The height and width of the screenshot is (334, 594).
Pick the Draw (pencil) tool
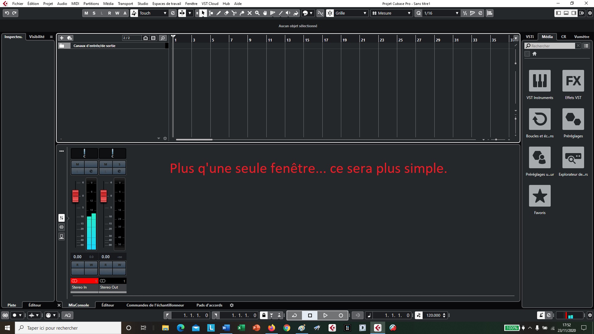(218, 13)
